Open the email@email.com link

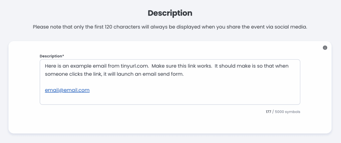tap(67, 90)
